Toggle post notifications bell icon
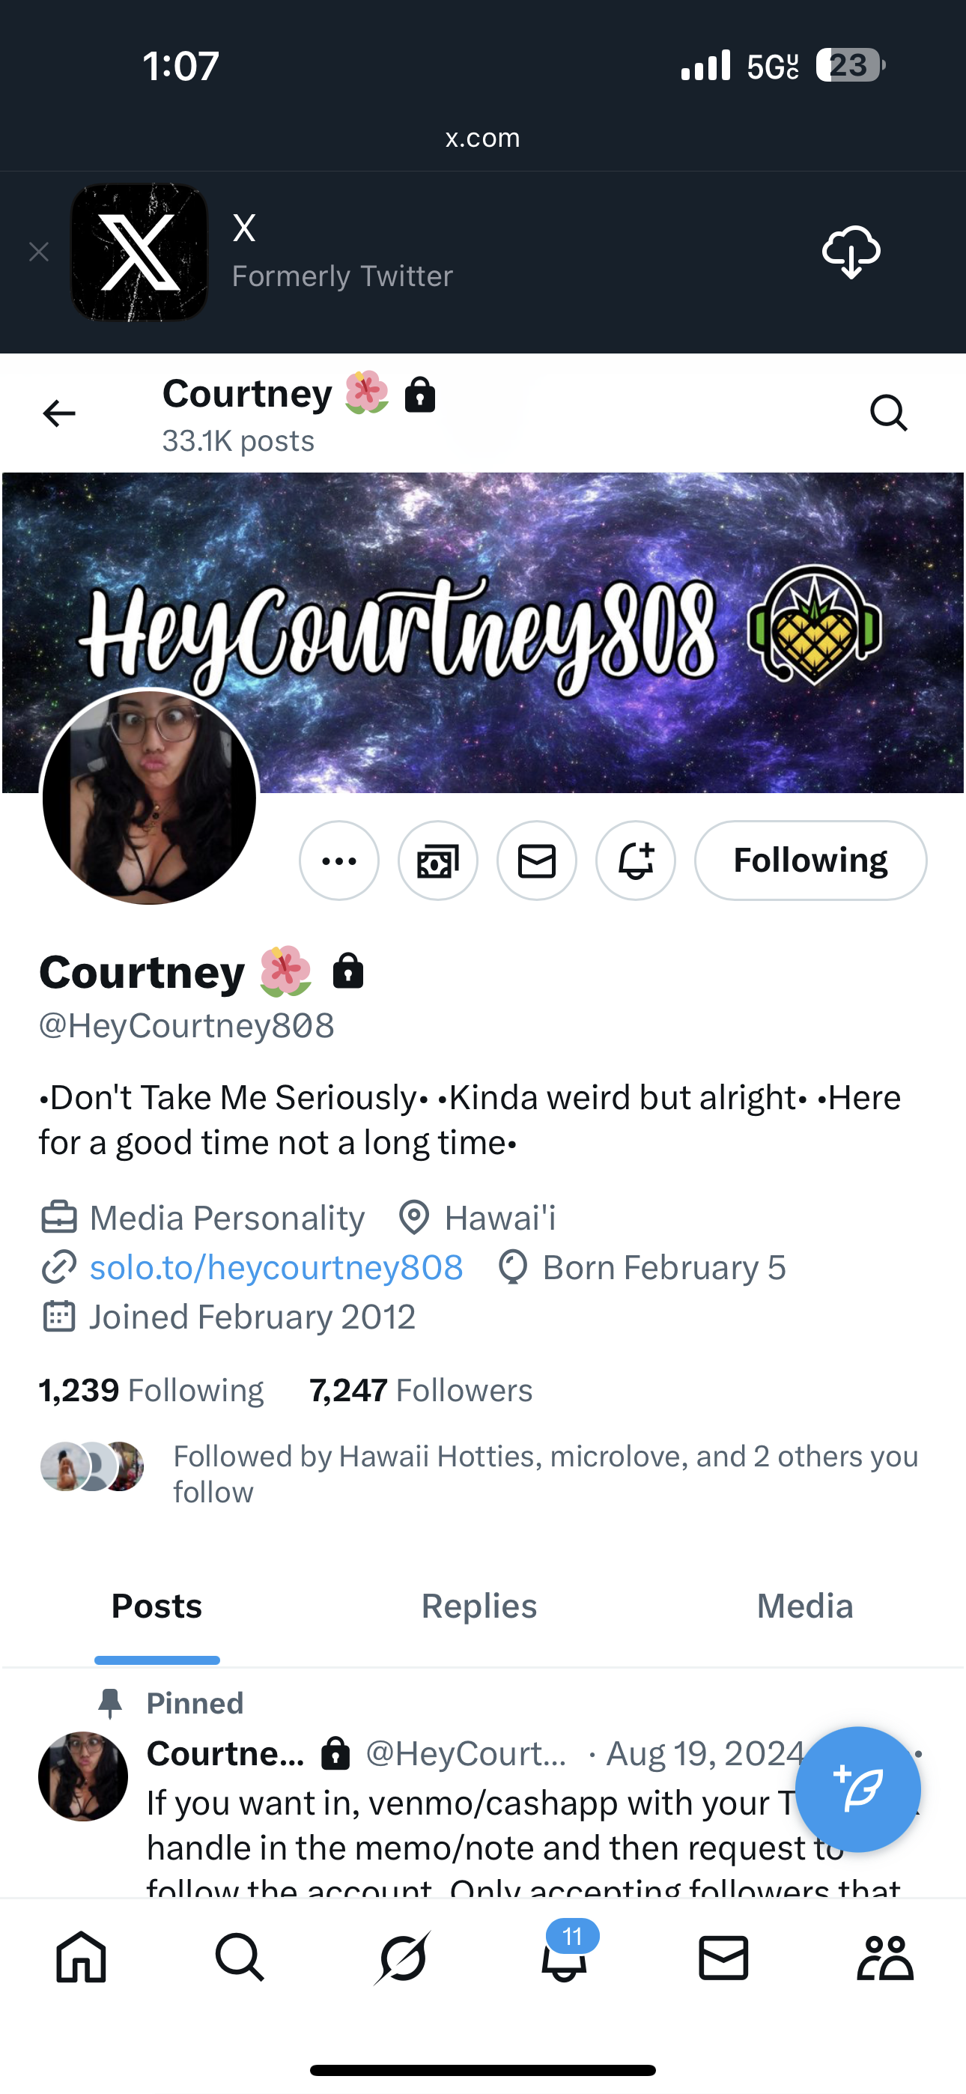 (x=636, y=861)
